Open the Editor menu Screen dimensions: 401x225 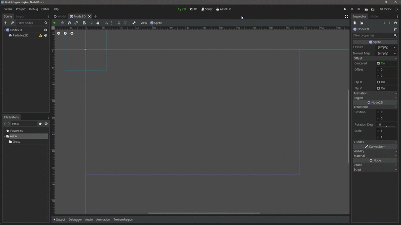click(45, 9)
